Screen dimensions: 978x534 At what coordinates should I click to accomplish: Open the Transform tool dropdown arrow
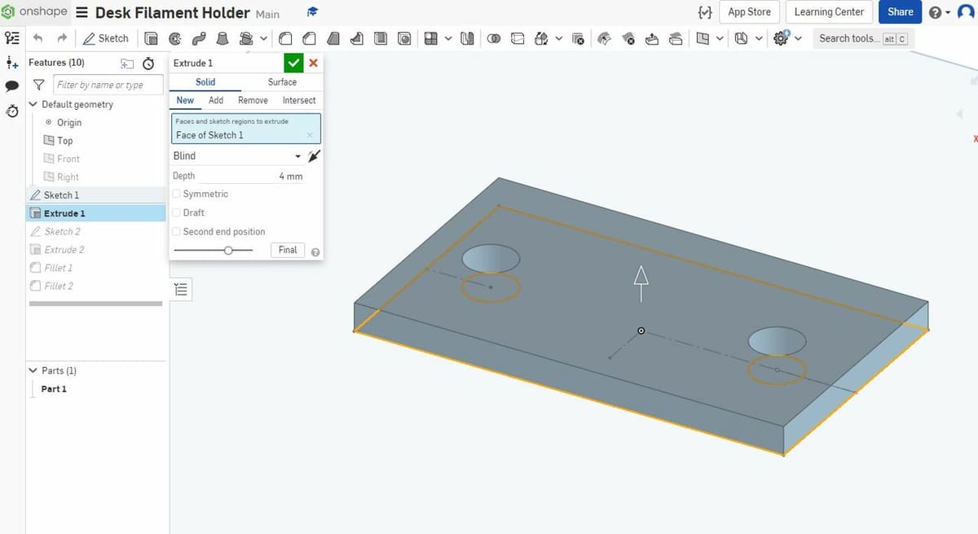[x=559, y=38]
